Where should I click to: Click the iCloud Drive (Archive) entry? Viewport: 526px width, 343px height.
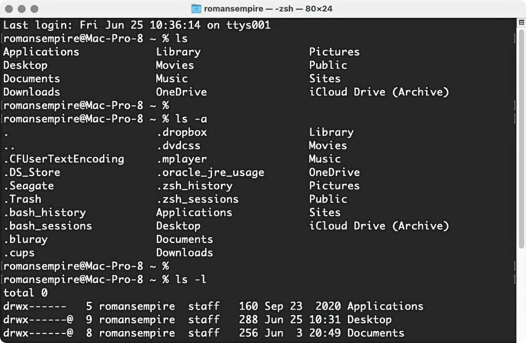tap(378, 92)
